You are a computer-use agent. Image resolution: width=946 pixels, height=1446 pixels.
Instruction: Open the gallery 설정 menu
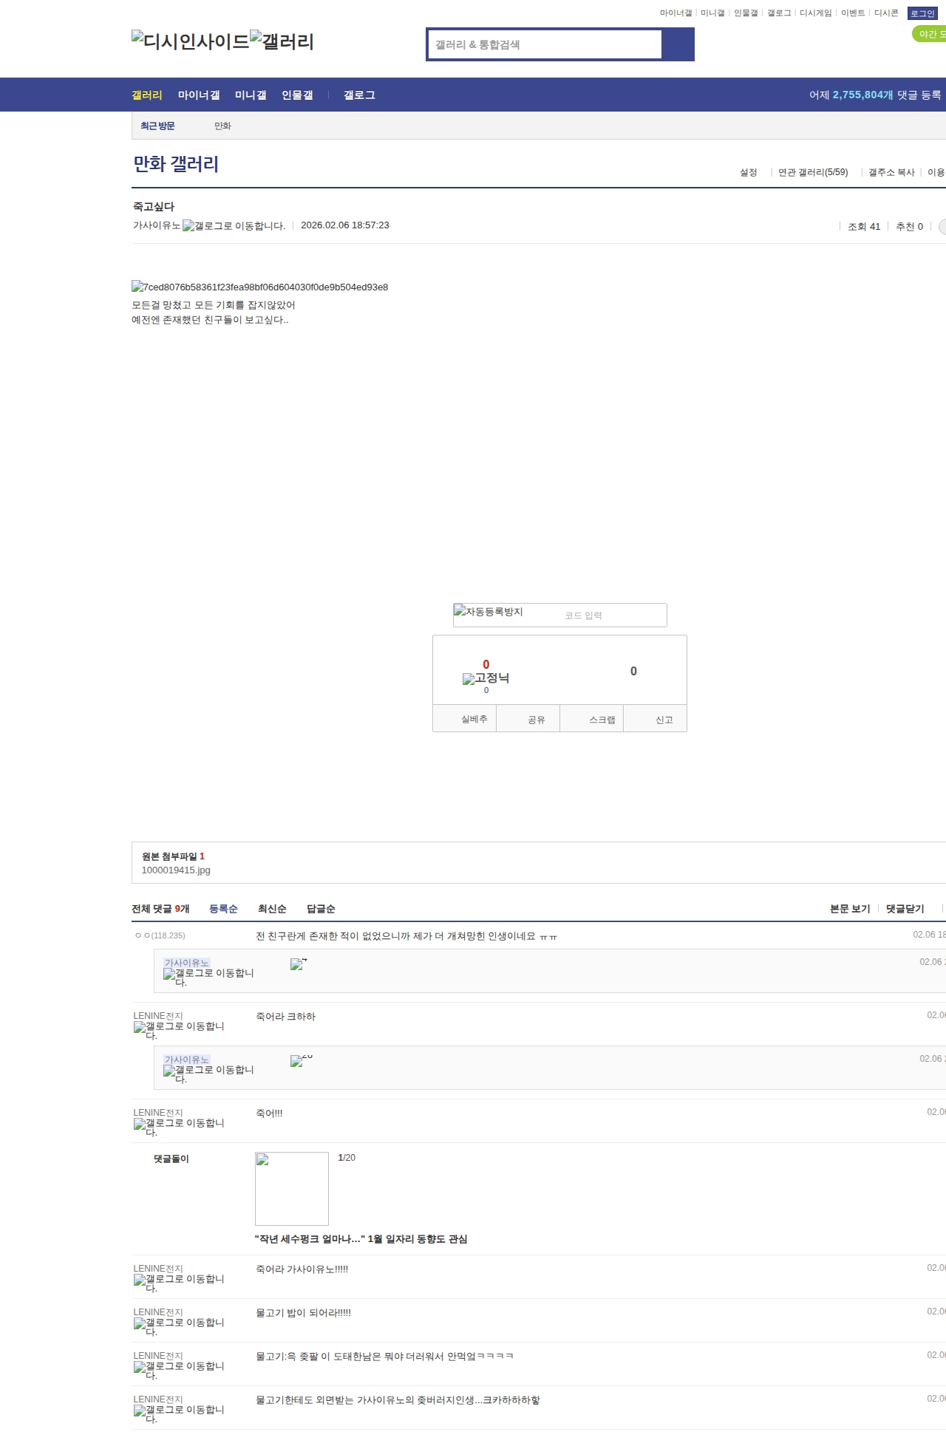coord(749,172)
